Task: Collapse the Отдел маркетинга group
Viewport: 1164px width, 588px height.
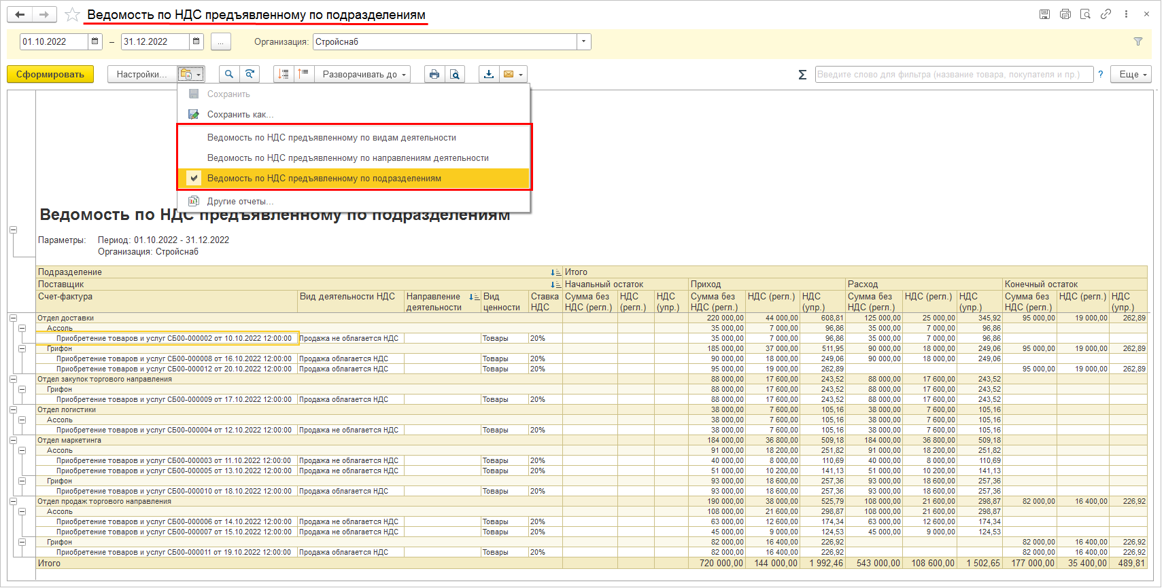Action: pyautogui.click(x=13, y=440)
